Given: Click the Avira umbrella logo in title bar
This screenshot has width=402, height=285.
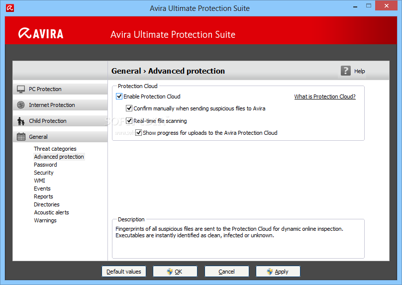Looking at the screenshot, I should pos(10,8).
